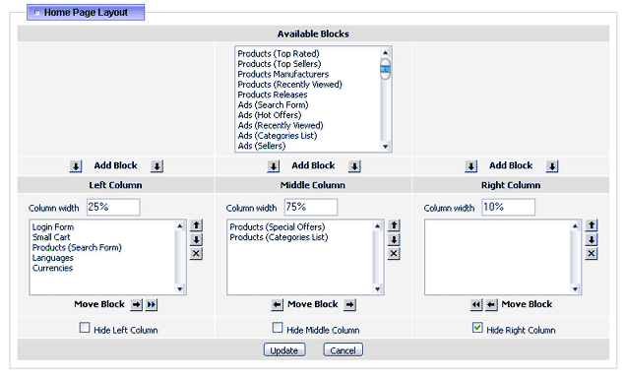Screen dimensions: 626x379
Task: Click down scroll arrow of Available Blocks list
Action: tap(385, 147)
